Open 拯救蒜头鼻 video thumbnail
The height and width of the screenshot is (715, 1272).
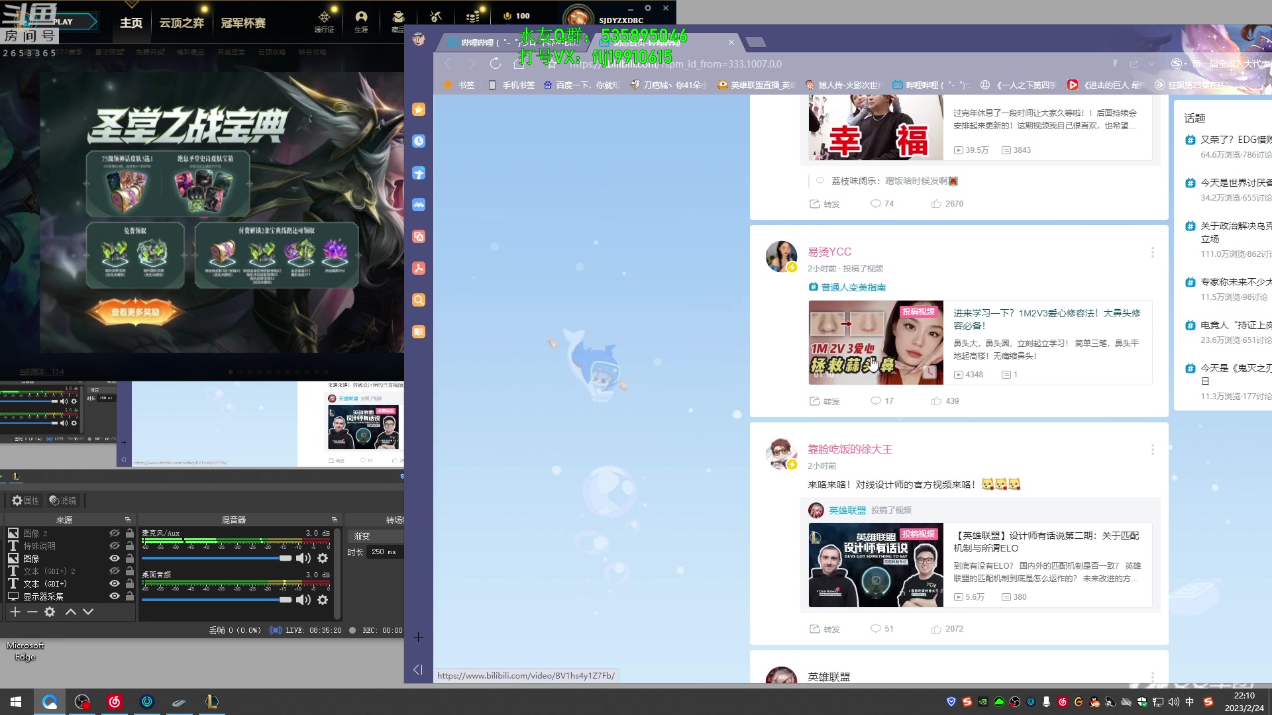point(876,342)
